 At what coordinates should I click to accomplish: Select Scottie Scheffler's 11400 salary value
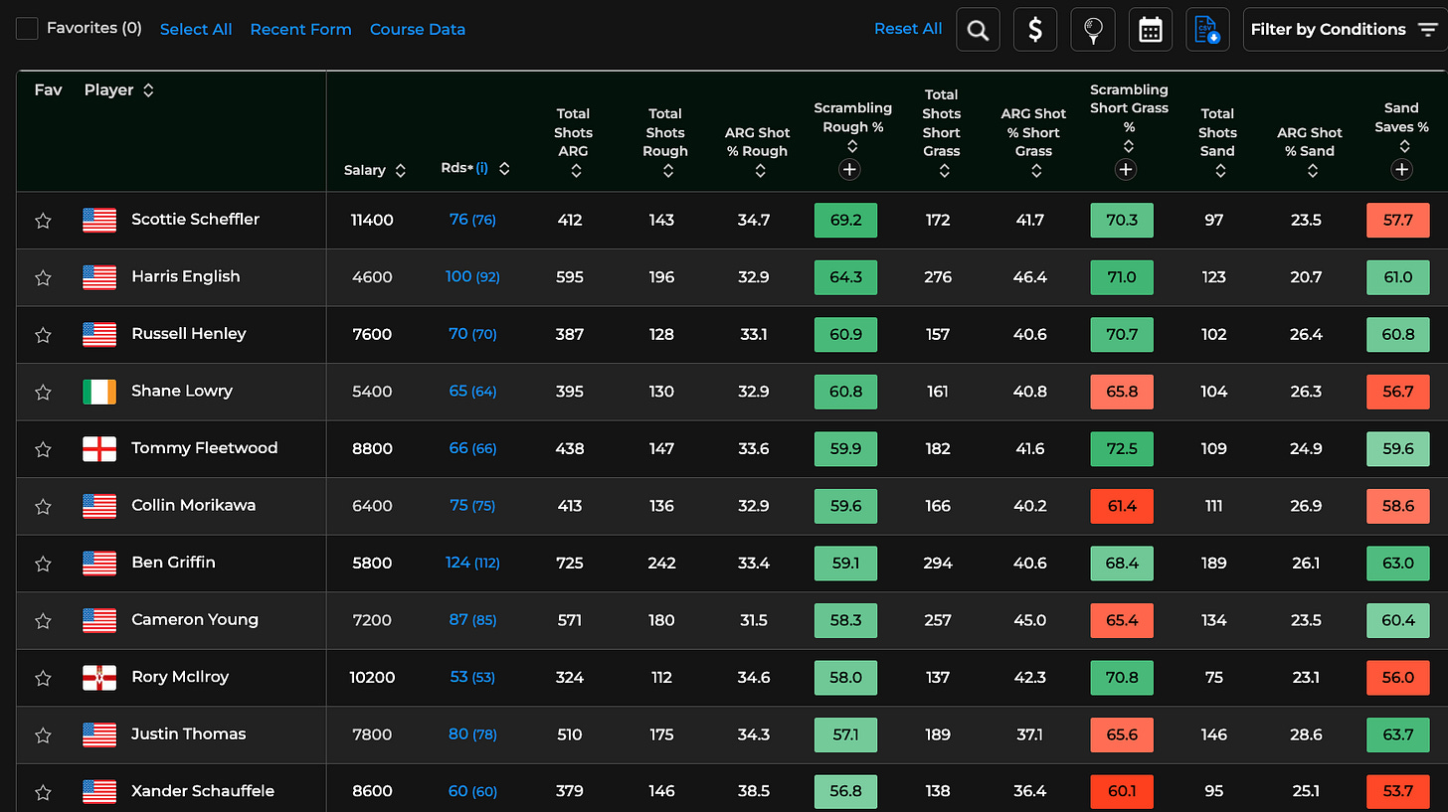tap(372, 220)
